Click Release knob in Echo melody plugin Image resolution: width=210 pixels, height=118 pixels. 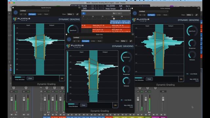(192, 55)
